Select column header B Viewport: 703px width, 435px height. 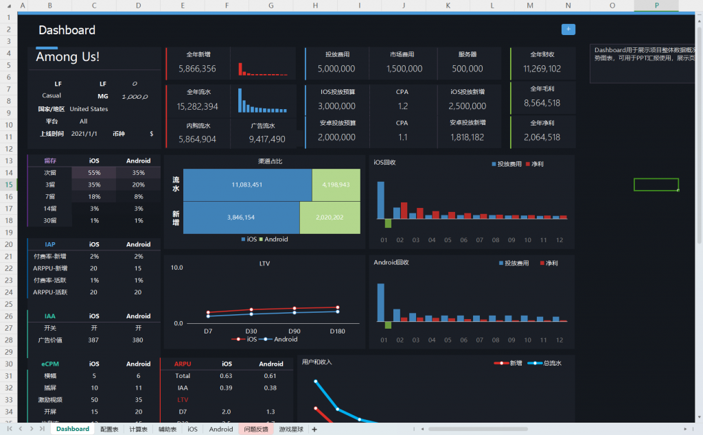click(49, 5)
